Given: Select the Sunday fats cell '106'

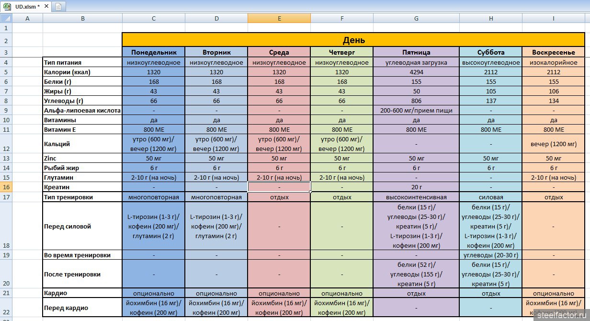Looking at the screenshot, I should tap(554, 91).
